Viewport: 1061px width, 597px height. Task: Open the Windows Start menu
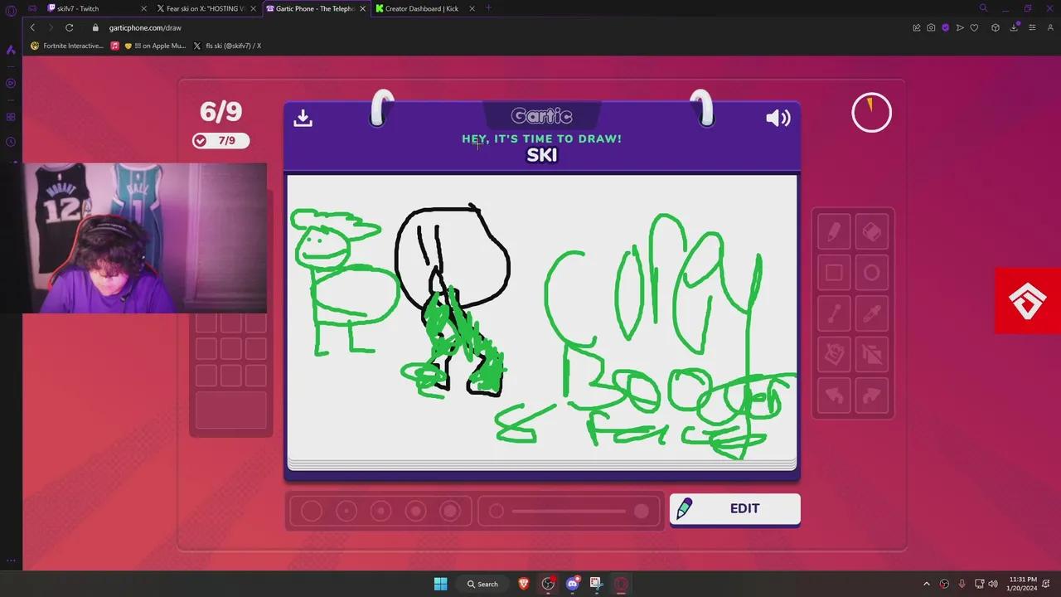(x=440, y=584)
